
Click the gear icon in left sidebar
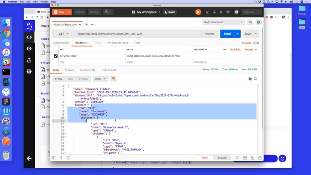point(29,71)
